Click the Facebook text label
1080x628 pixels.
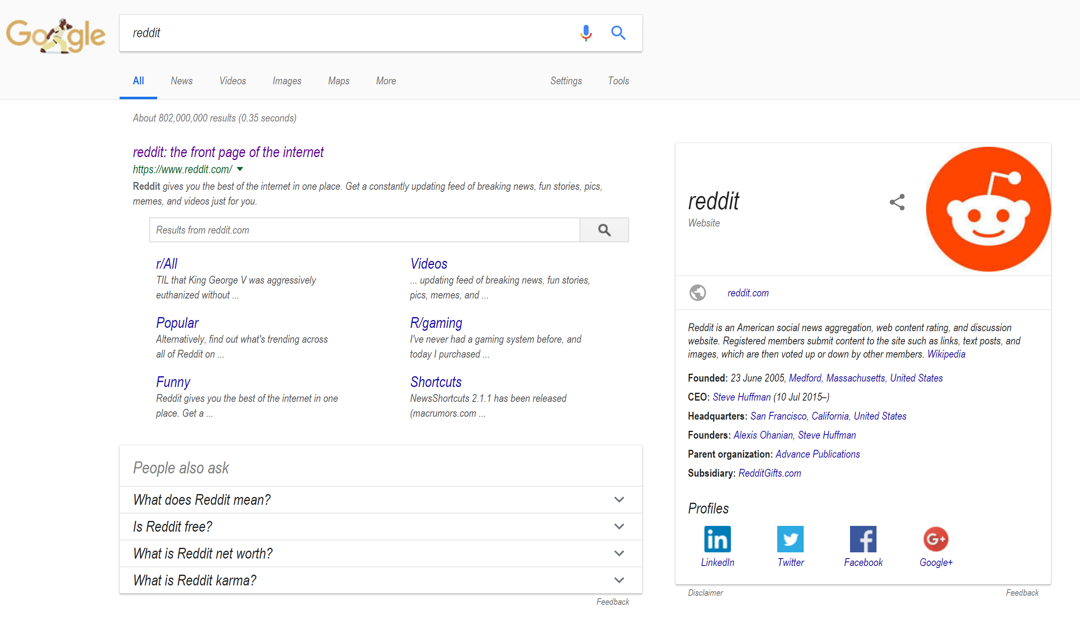863,562
